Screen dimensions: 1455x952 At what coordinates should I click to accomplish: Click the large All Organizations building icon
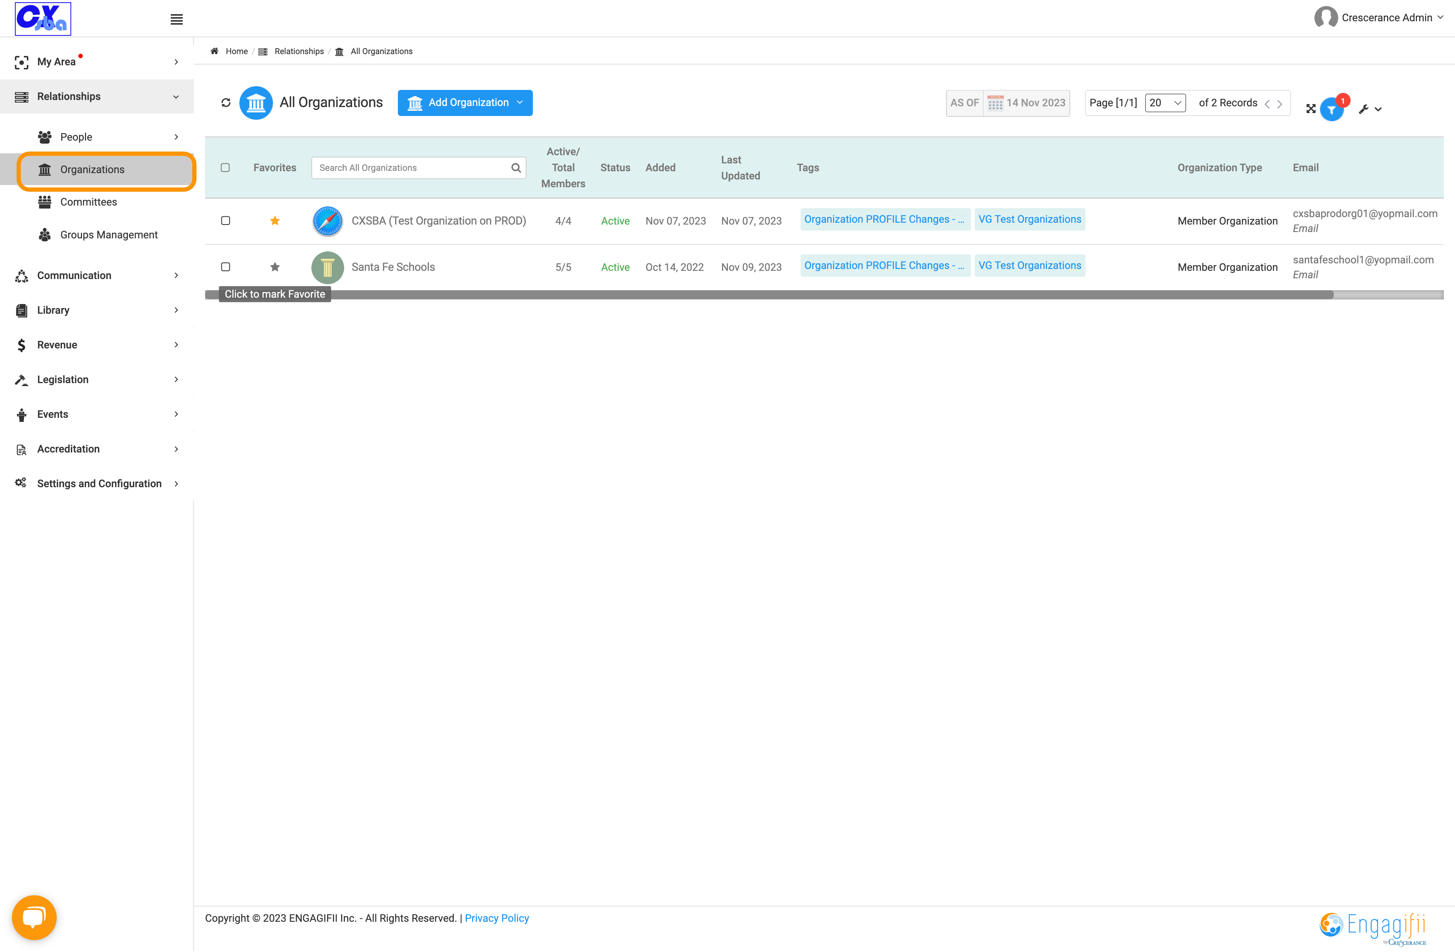coord(255,103)
